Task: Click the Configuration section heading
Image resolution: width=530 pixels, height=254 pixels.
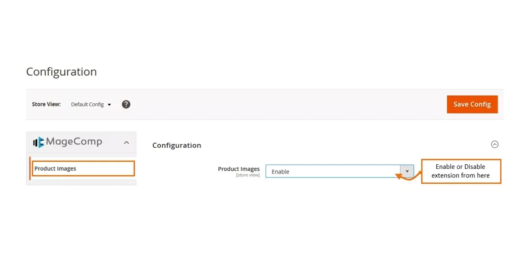Action: tap(176, 145)
